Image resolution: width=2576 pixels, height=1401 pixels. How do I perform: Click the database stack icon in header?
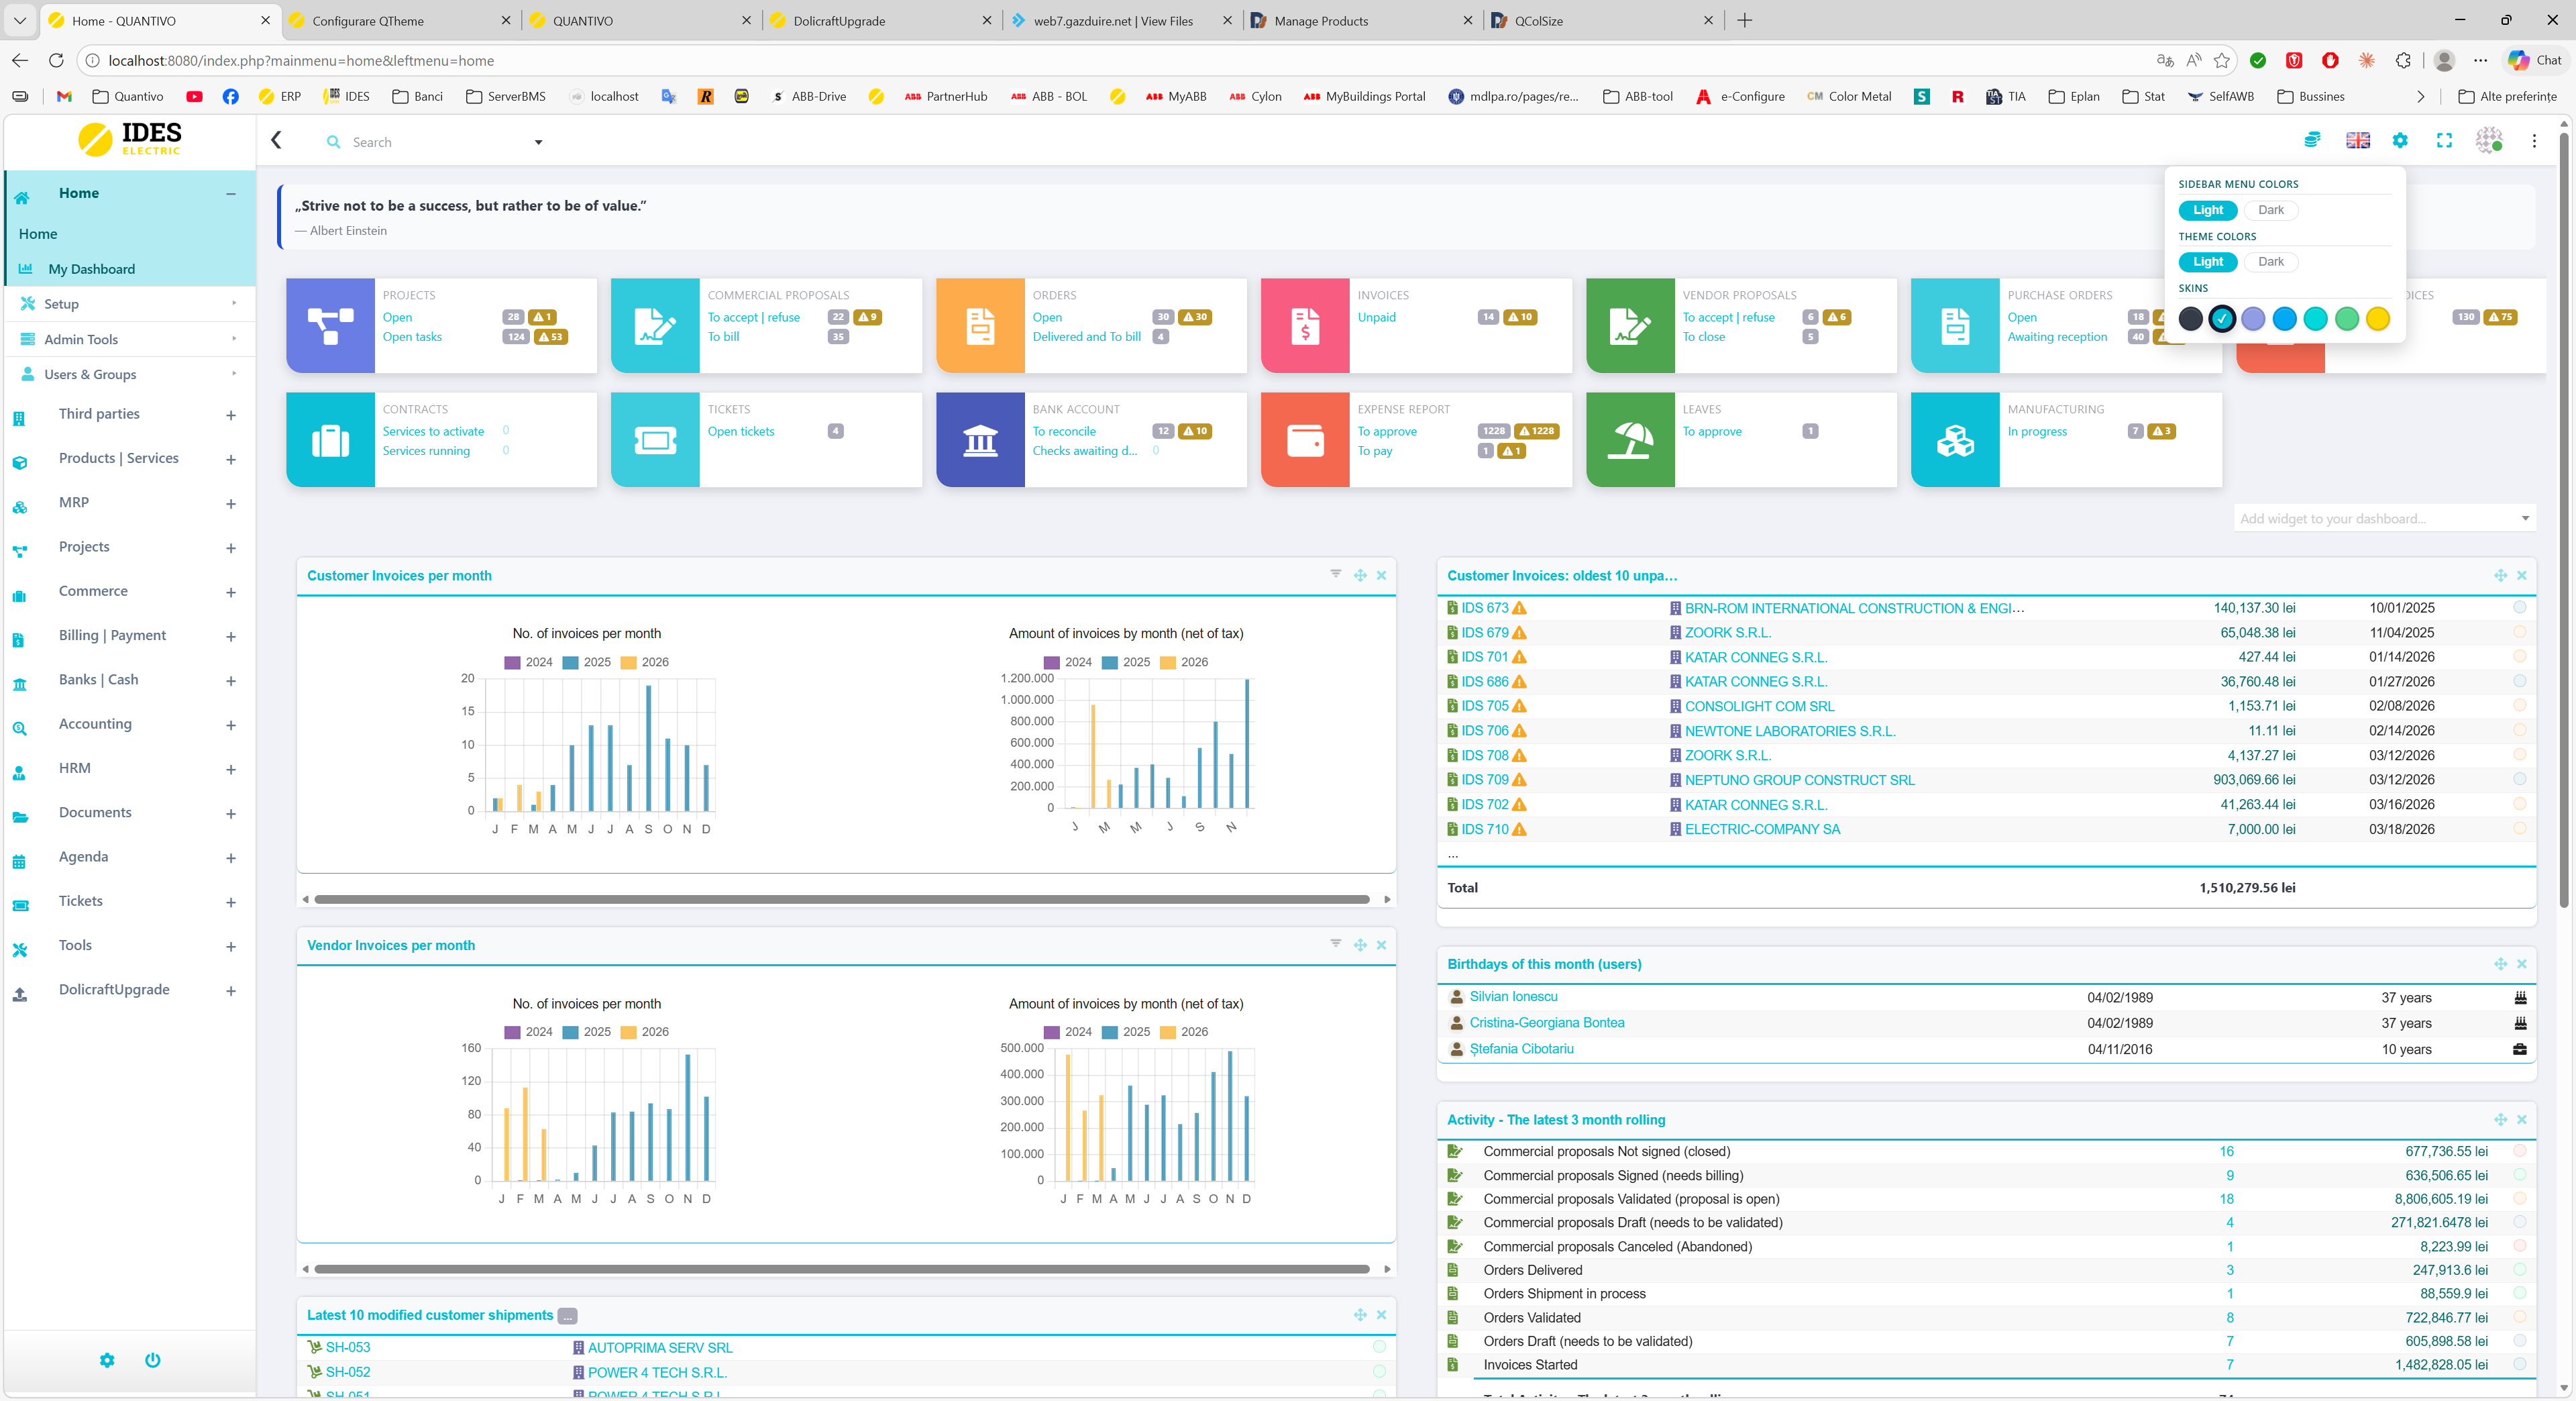point(2312,141)
